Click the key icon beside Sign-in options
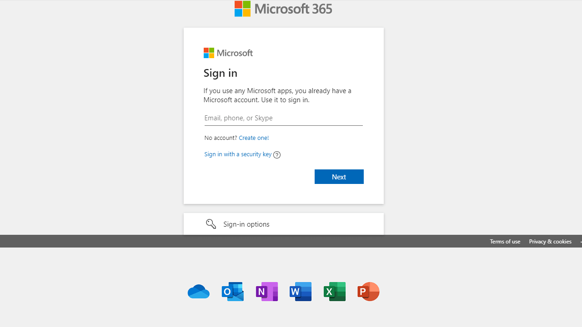Image resolution: width=582 pixels, height=327 pixels. pos(211,223)
